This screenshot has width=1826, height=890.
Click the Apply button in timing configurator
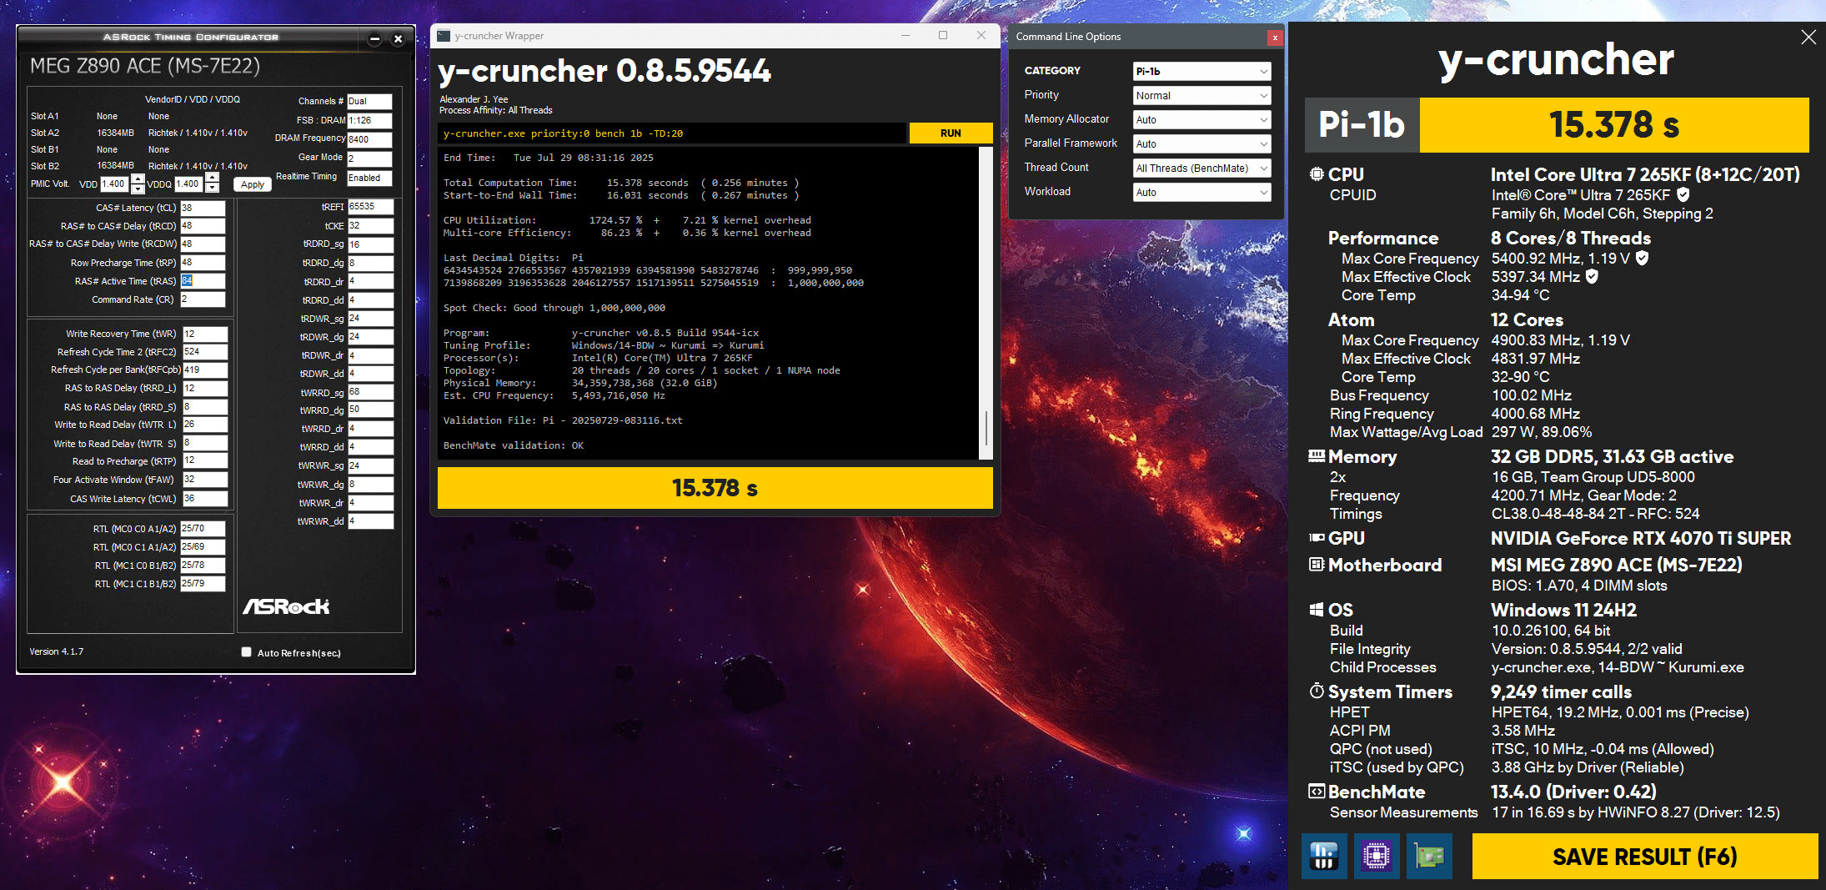coord(253,184)
